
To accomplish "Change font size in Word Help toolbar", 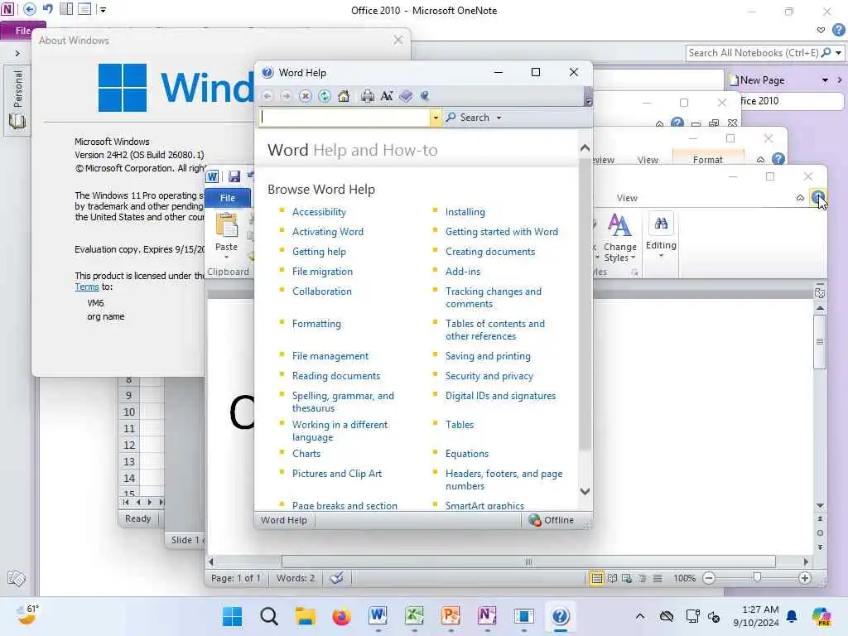I will point(387,96).
